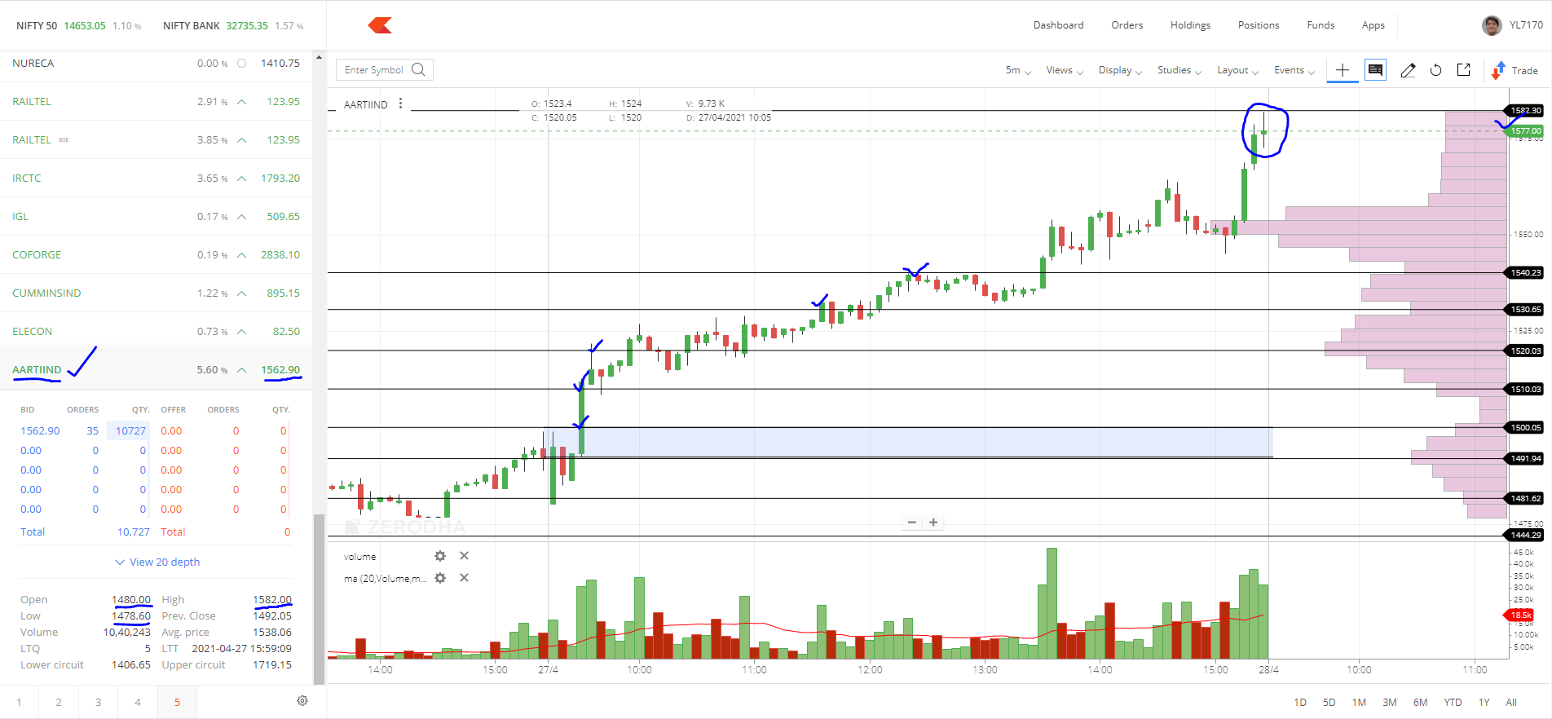Screen dimensions: 1552x719
Task: Switch to marketwatch tab 3
Action: click(x=98, y=702)
